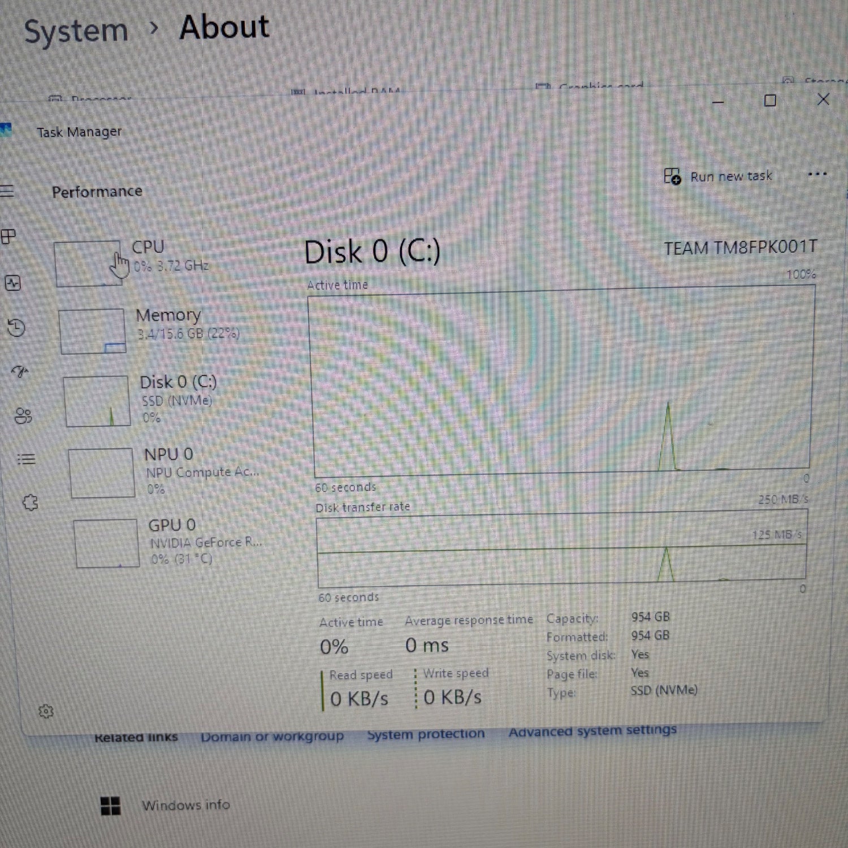Open System protection link in Settings

tap(426, 734)
